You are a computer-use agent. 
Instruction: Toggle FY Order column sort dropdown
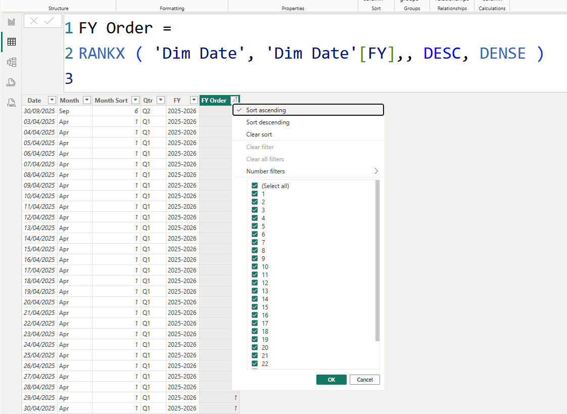pyautogui.click(x=234, y=100)
